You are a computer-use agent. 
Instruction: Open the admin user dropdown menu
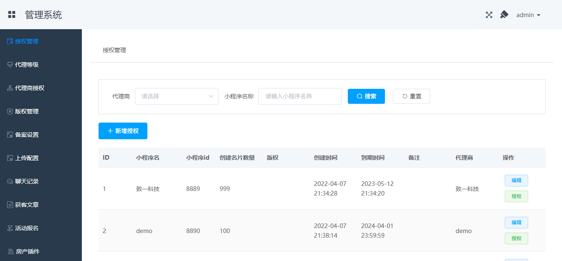coord(528,15)
